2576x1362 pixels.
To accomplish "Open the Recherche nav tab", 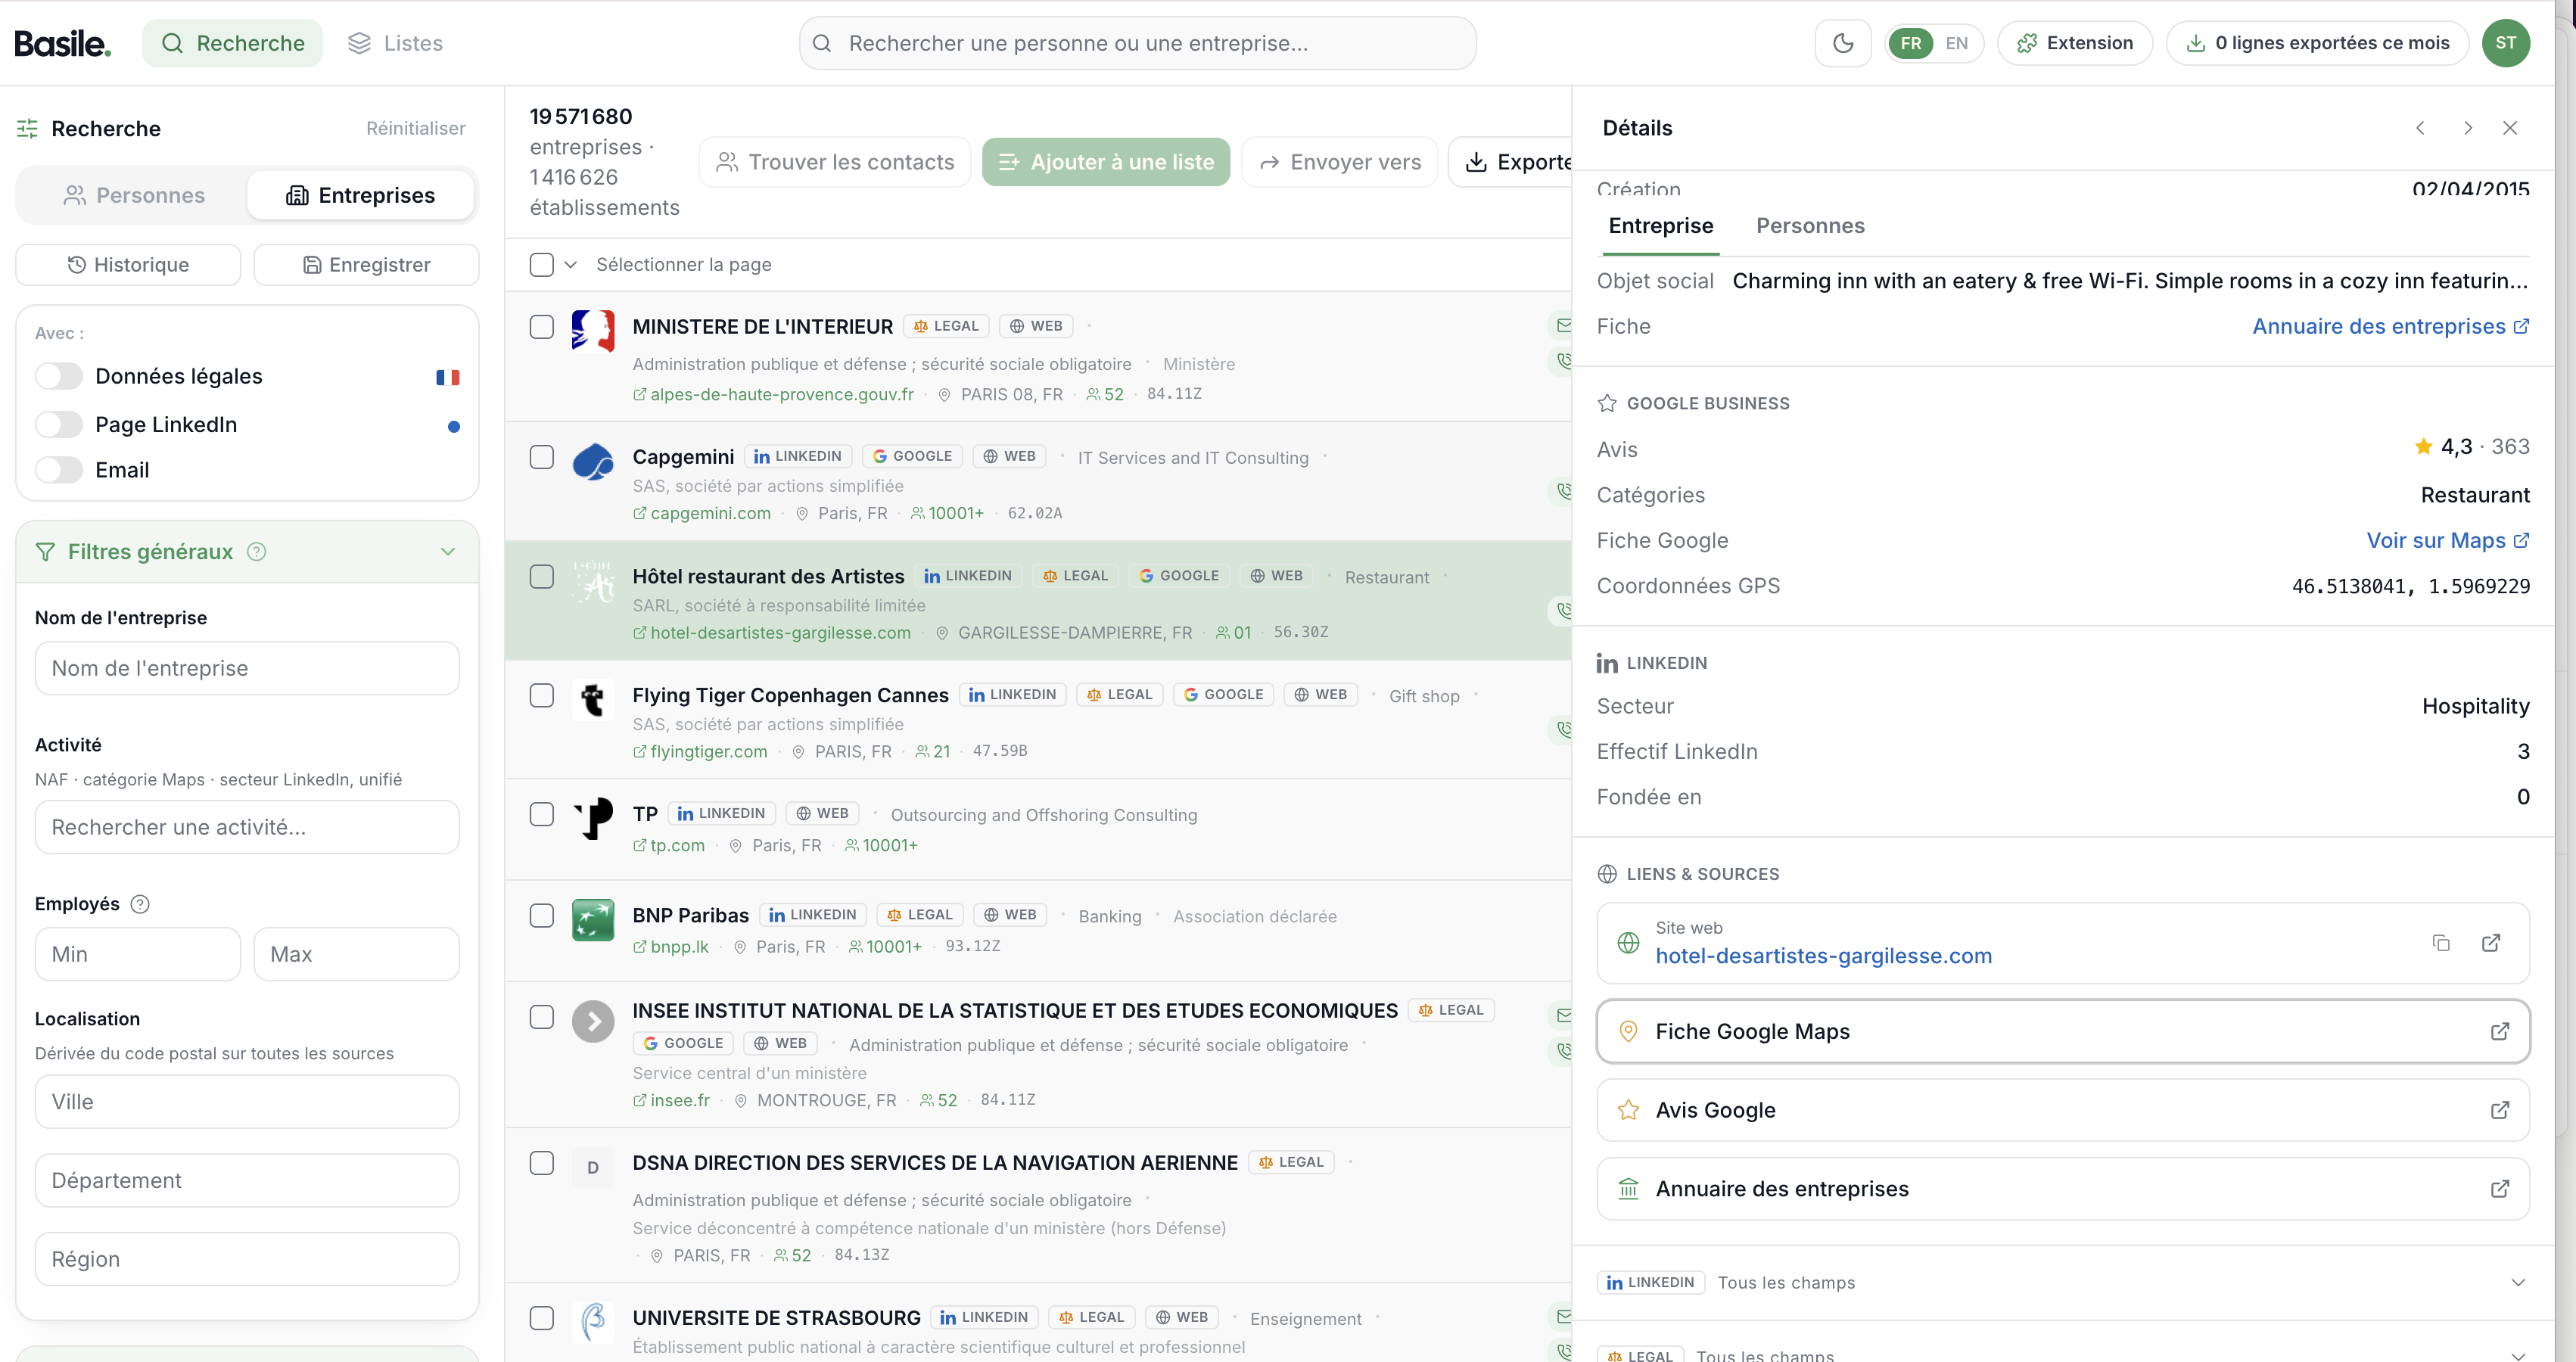I will tap(232, 43).
